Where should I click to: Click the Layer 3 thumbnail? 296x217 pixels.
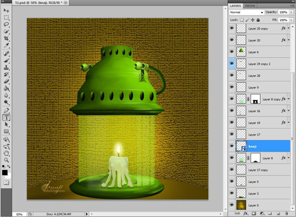pos(241,193)
